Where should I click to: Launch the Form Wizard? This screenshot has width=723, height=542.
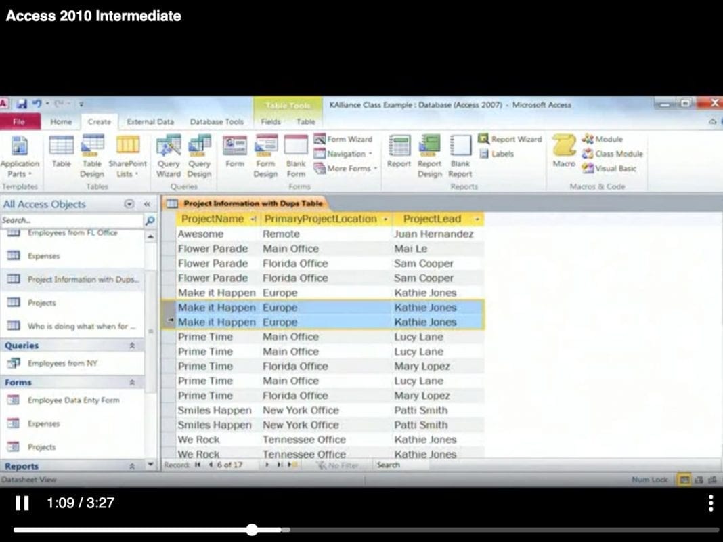click(x=343, y=139)
